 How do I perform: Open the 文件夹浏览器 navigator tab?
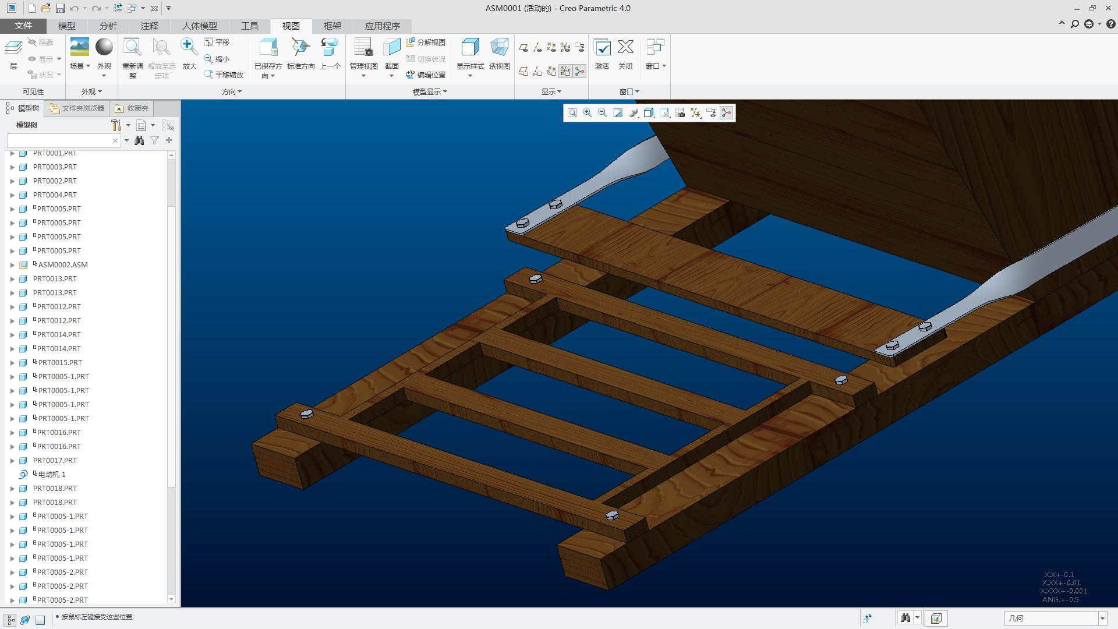pos(77,108)
